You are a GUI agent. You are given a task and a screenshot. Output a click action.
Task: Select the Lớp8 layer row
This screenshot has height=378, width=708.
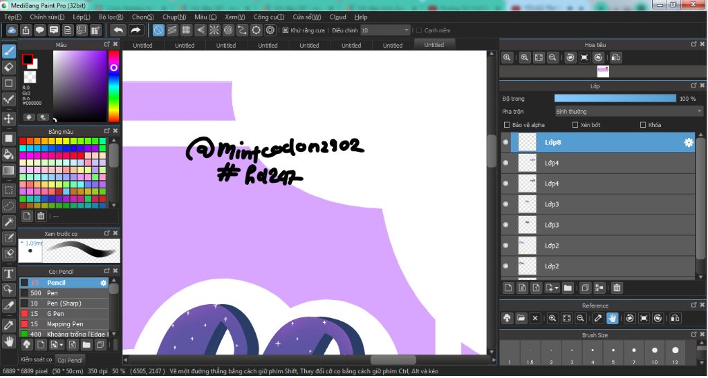598,142
